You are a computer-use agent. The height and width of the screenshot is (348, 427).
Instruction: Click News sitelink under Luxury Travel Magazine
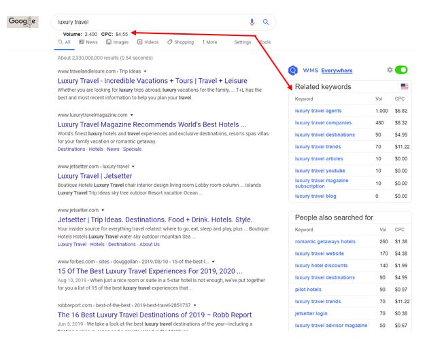[x=113, y=150]
